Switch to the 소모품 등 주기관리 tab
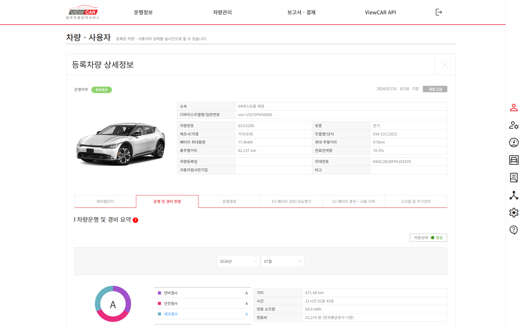Screen dimensions: 519x330 click(416, 202)
